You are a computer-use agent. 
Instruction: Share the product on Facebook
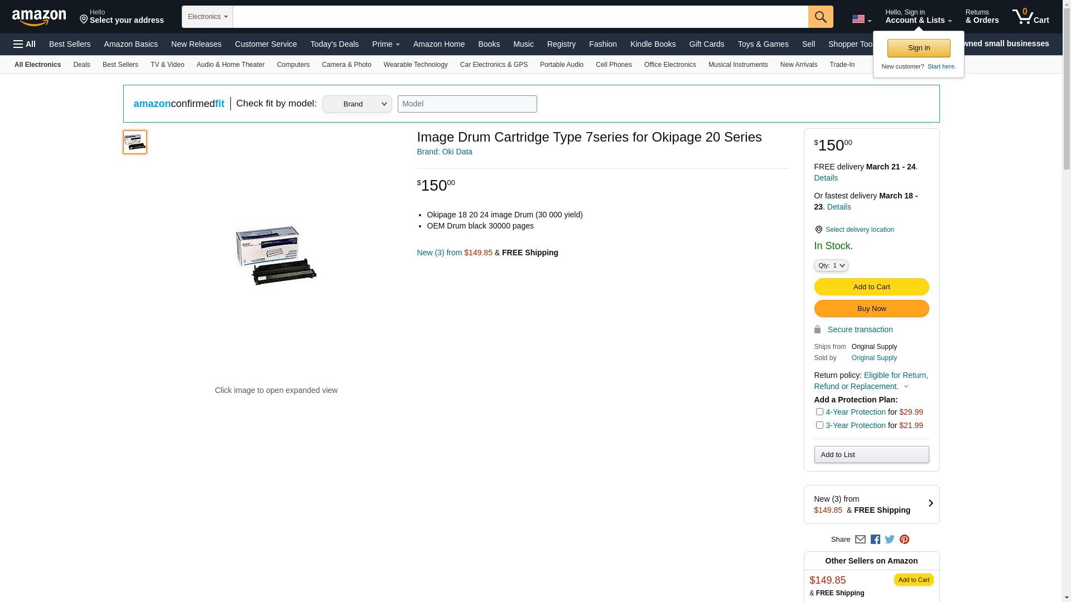coord(875,540)
